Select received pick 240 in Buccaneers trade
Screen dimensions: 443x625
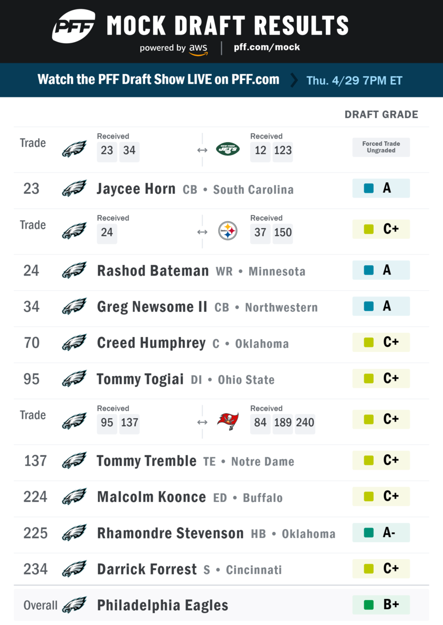tap(305, 422)
